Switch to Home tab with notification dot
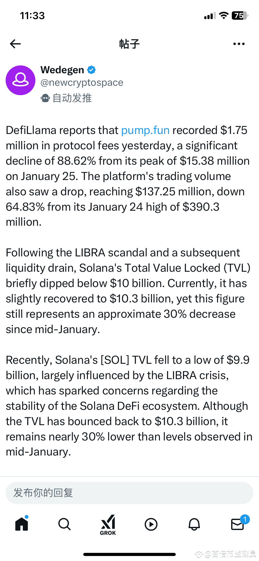The width and height of the screenshot is (259, 561). [x=21, y=524]
